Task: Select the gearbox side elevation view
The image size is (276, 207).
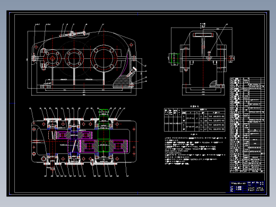Action: (201, 59)
